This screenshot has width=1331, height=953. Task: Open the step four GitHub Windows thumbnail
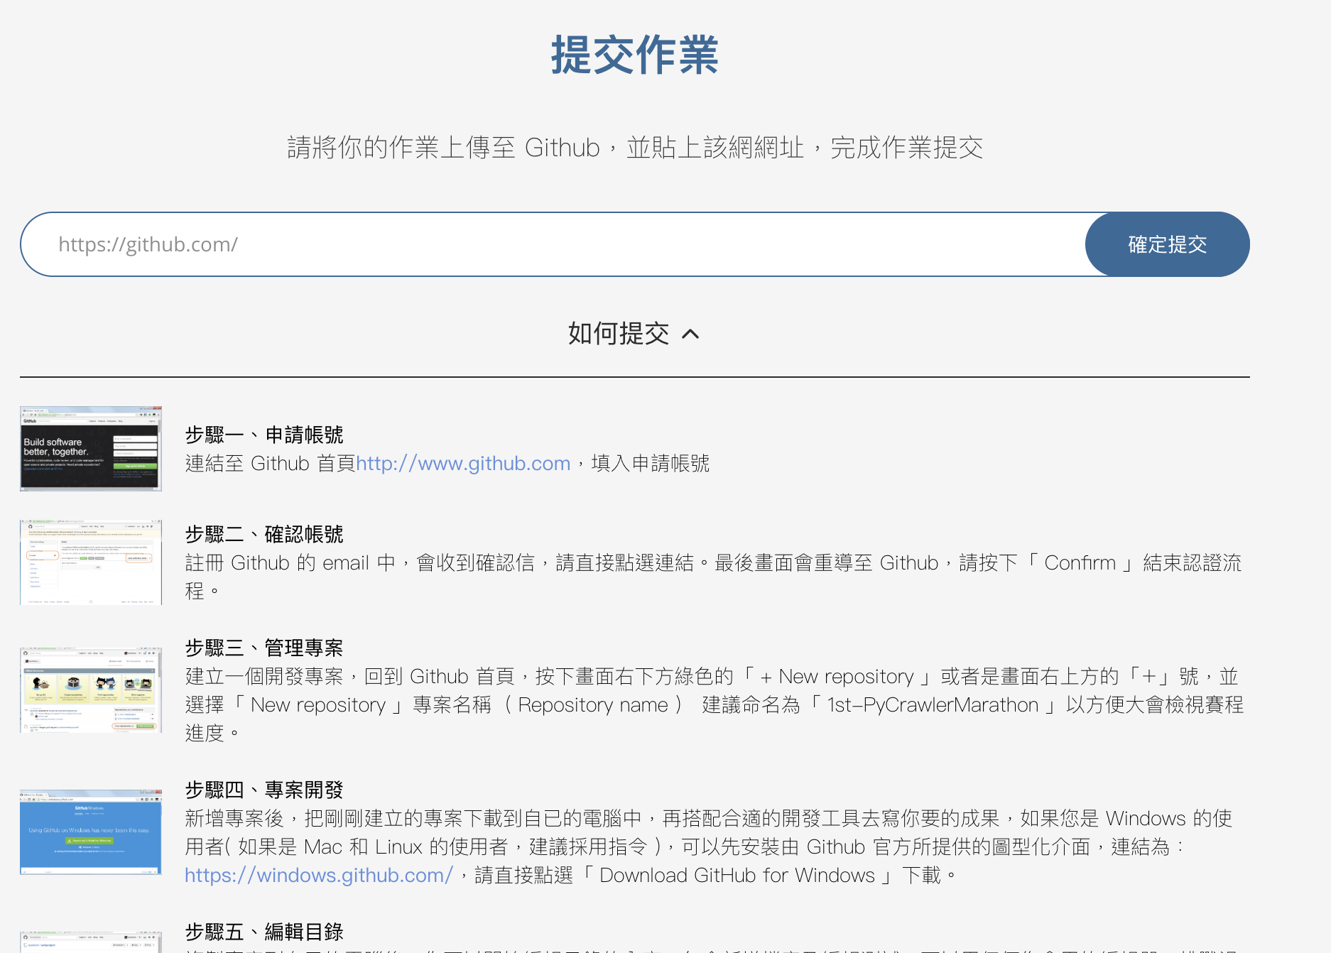(91, 832)
